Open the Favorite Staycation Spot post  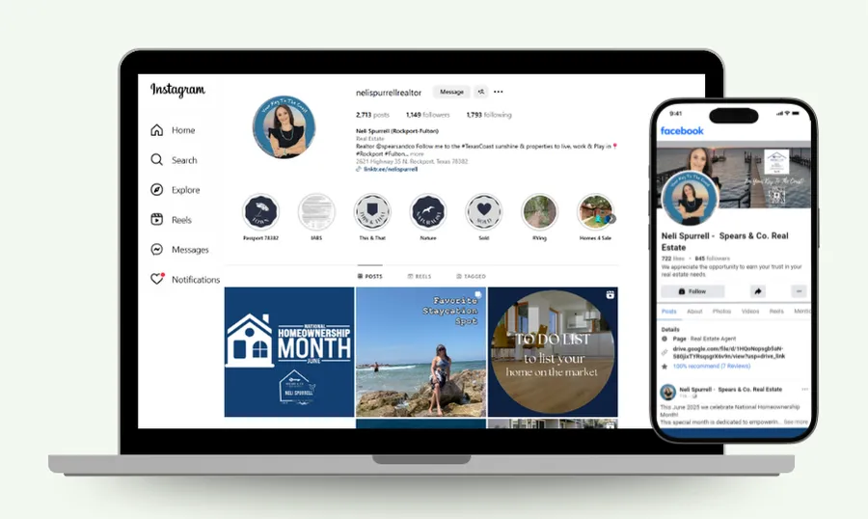[420, 352]
